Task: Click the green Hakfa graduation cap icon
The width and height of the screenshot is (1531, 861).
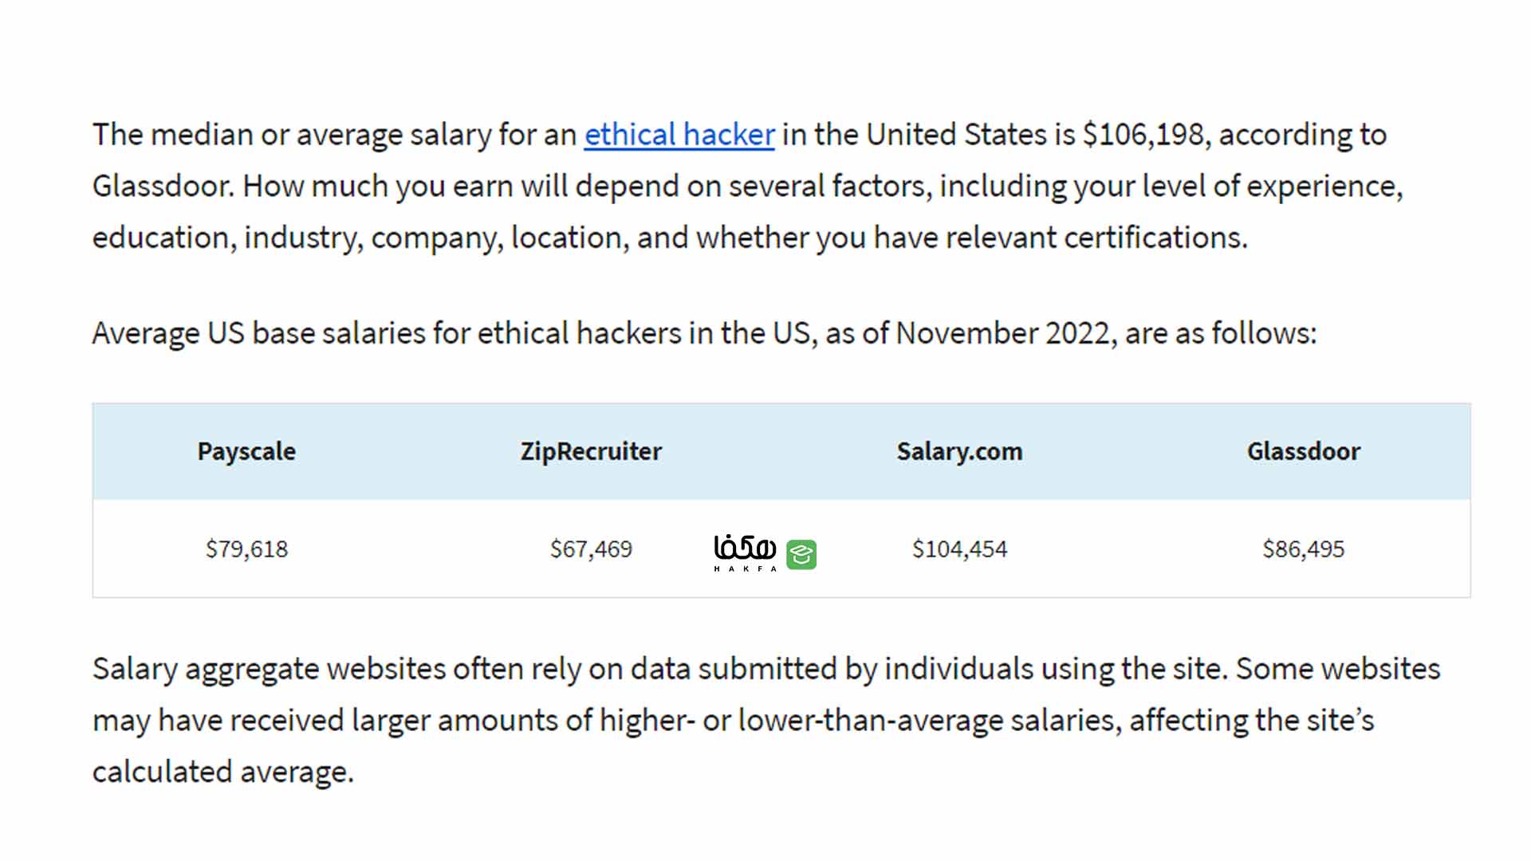Action: click(801, 554)
